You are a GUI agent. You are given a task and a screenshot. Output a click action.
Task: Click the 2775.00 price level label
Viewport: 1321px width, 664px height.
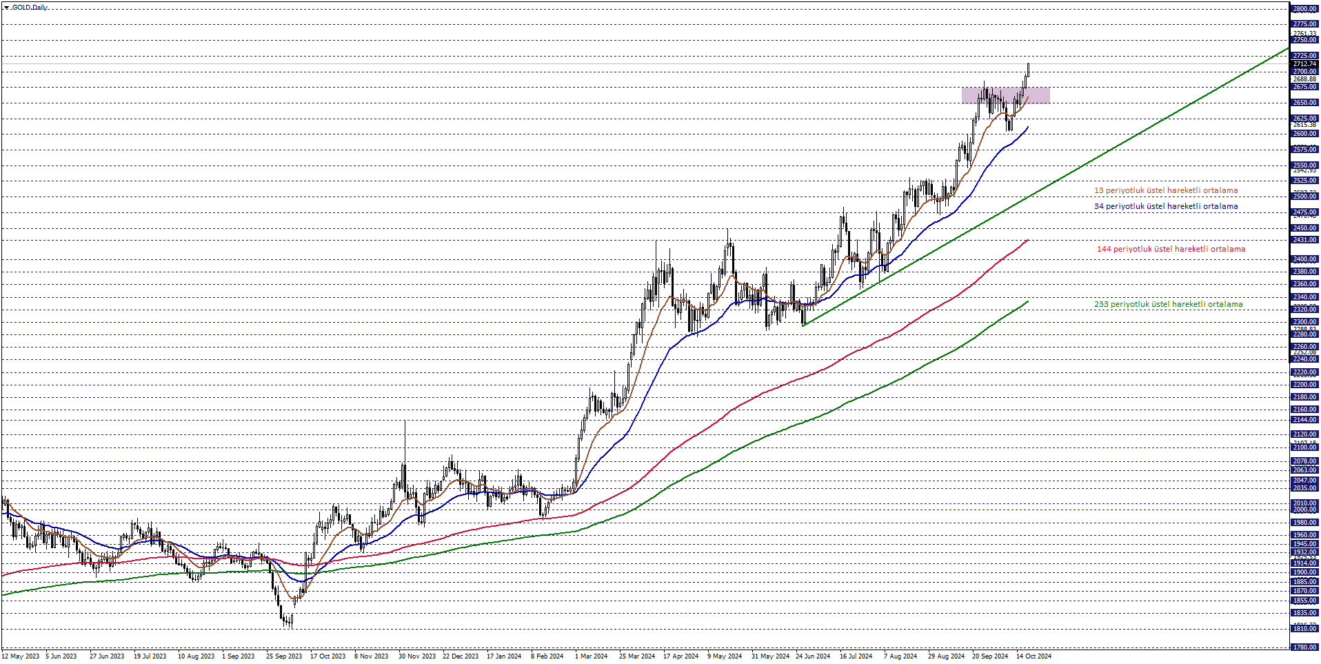point(1304,24)
